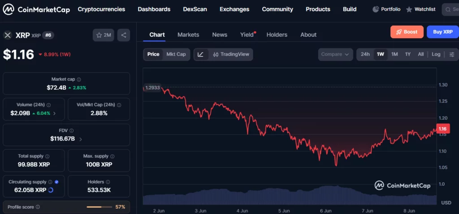Viewport: 459px width, 214px height.
Task: Click the share icon button
Action: point(124,35)
